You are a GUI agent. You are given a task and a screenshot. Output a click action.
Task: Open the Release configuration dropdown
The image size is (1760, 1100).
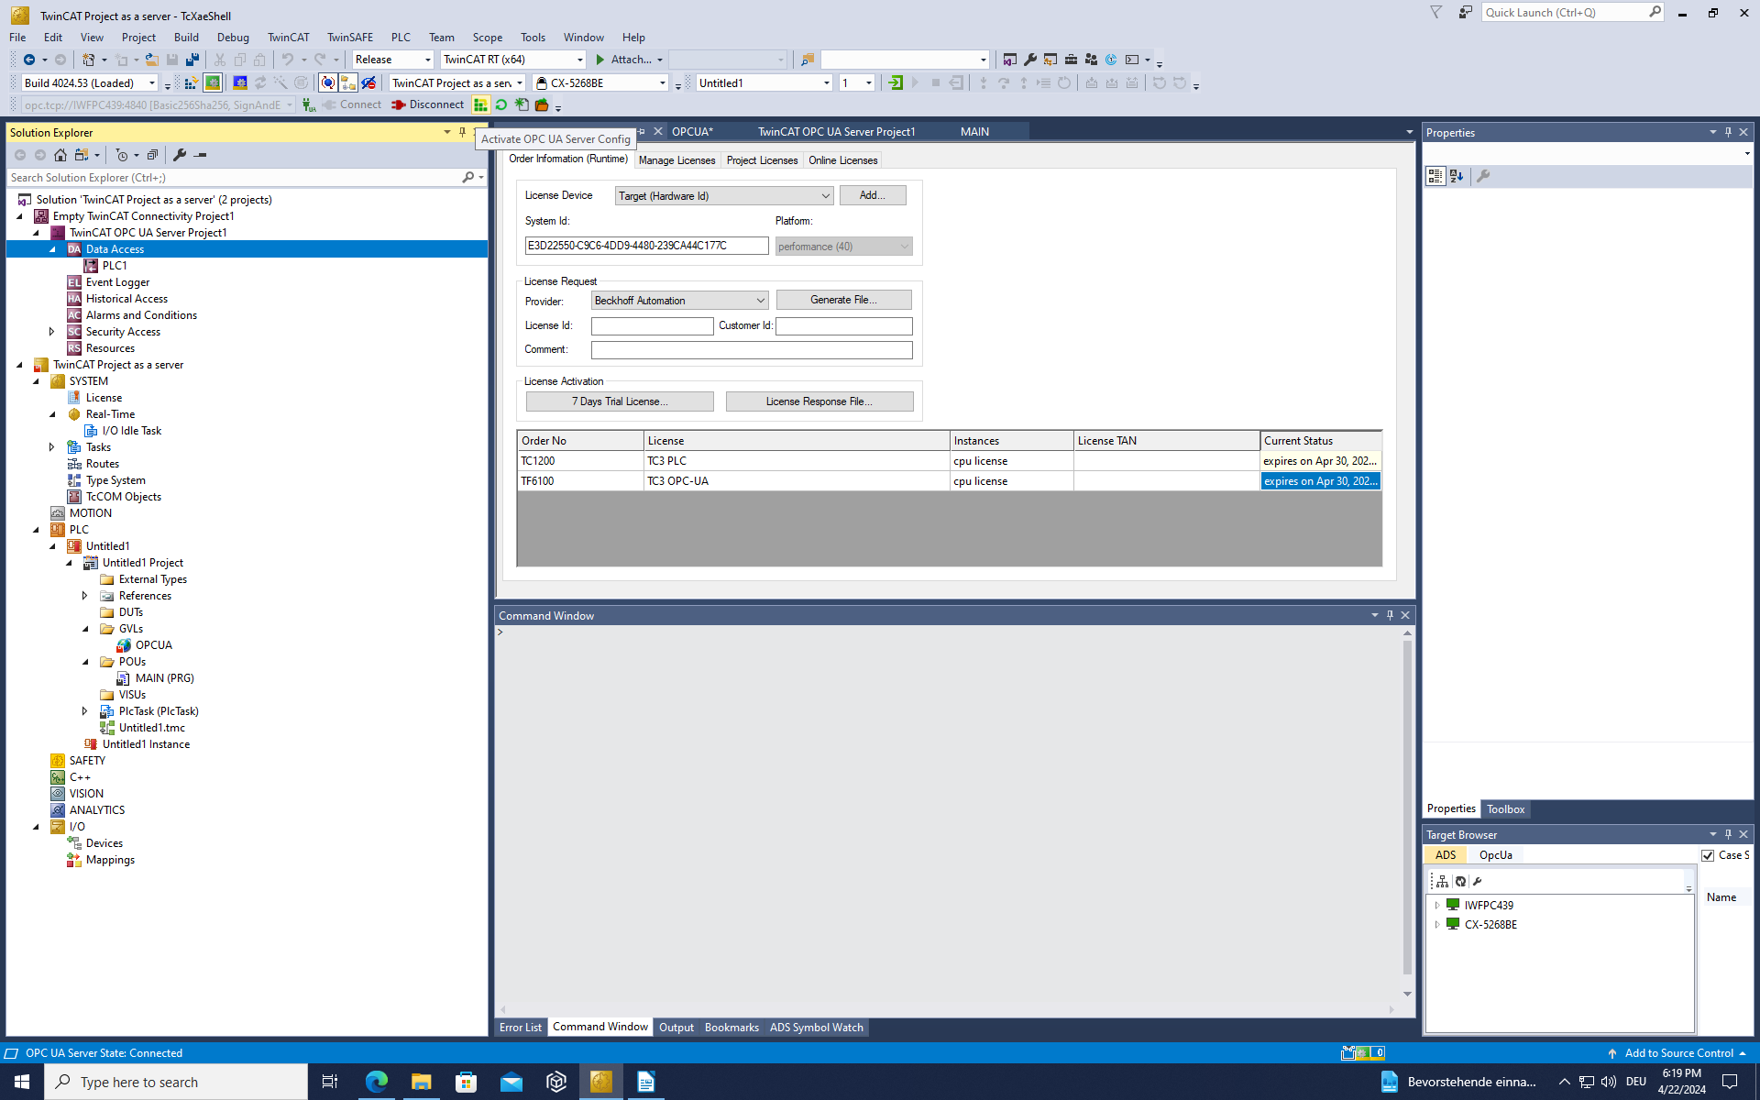(x=392, y=60)
